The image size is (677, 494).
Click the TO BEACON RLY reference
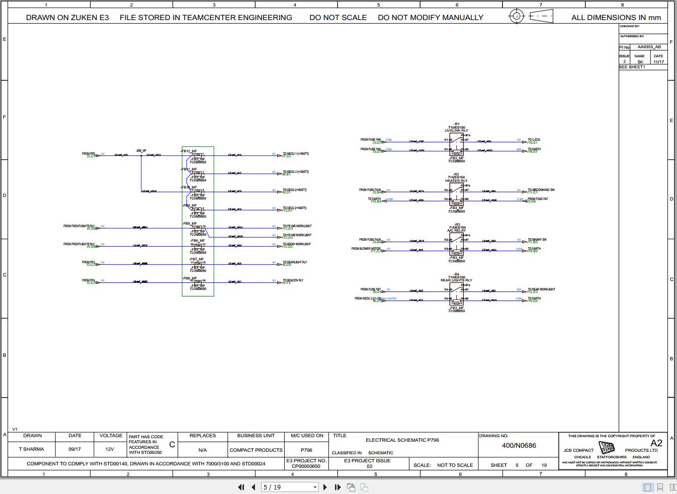293,279
